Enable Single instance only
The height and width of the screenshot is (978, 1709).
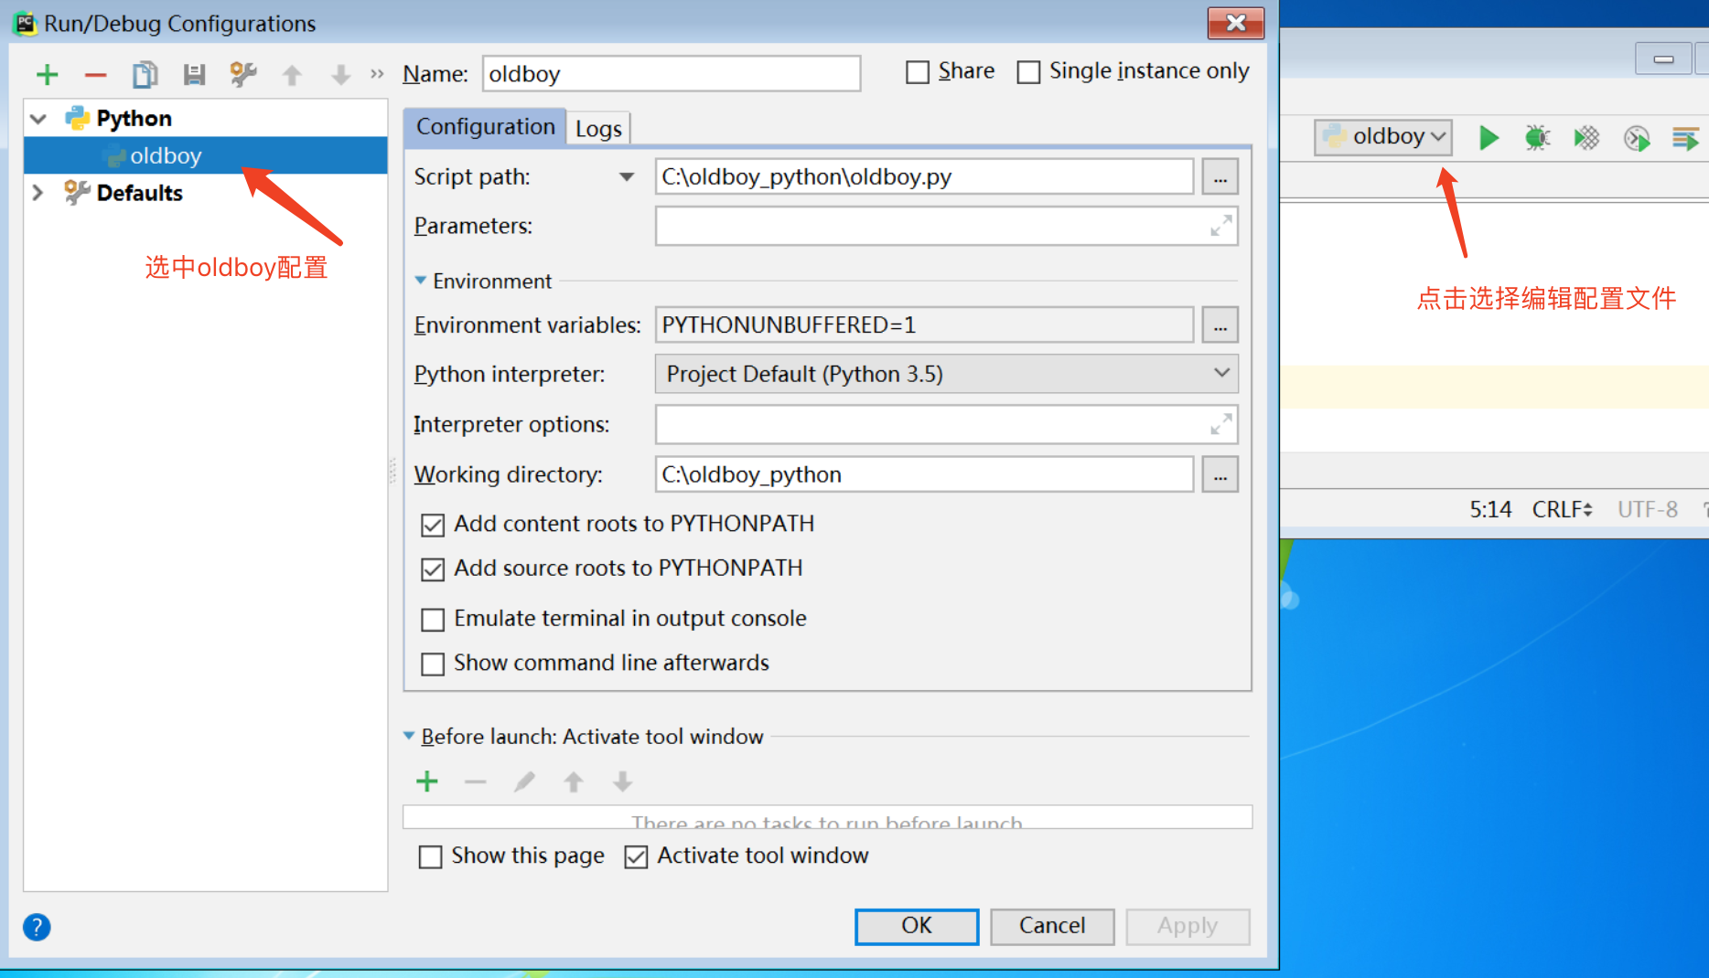[x=1029, y=72]
